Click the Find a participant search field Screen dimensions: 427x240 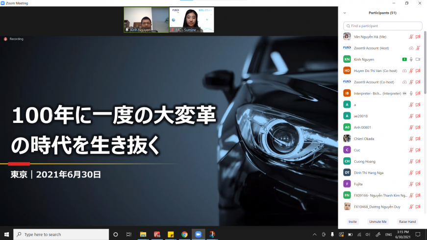tap(382, 26)
